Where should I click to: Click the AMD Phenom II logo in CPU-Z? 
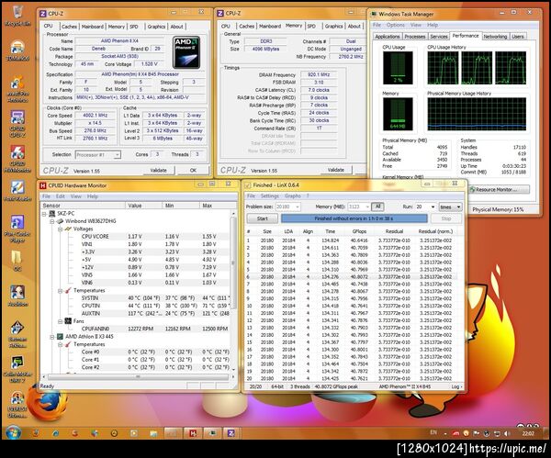[x=186, y=52]
